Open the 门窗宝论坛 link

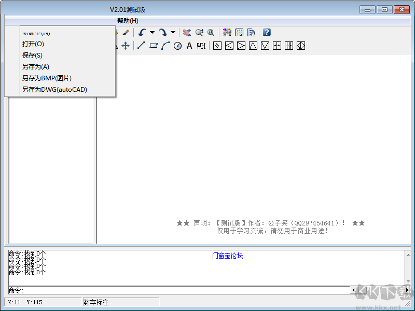tap(228, 256)
